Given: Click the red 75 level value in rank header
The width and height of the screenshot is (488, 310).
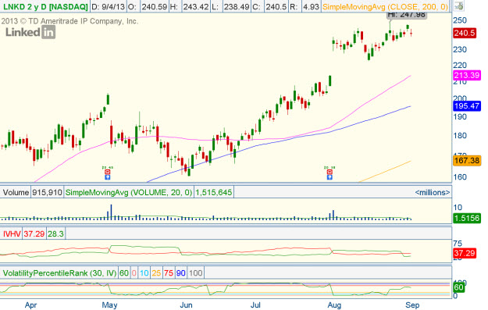Looking at the screenshot, I should tap(169, 273).
